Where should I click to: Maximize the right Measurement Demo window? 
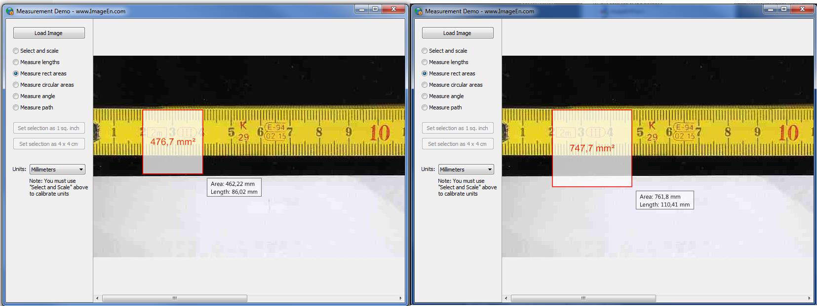click(784, 9)
